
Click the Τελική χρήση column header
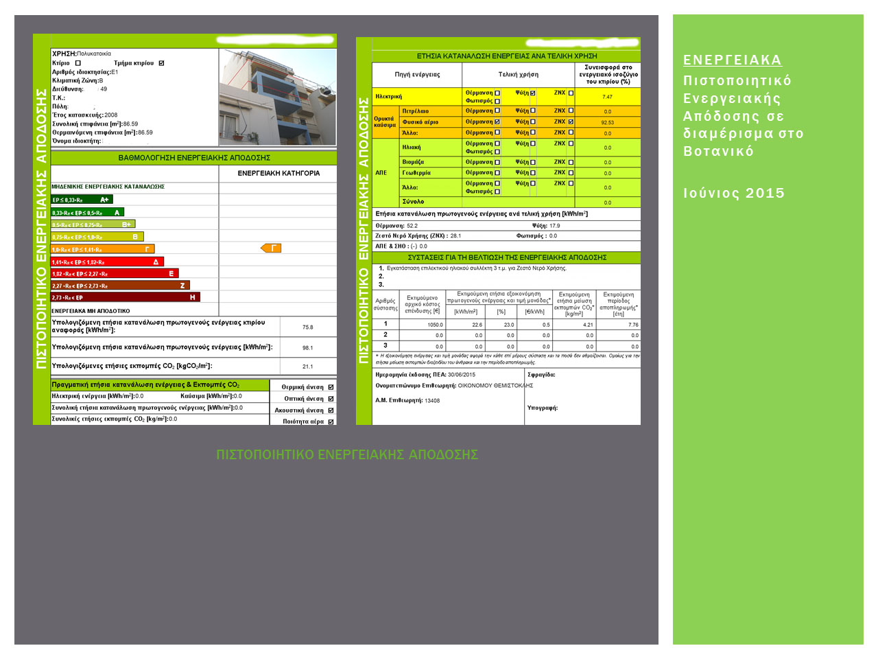[x=519, y=75]
